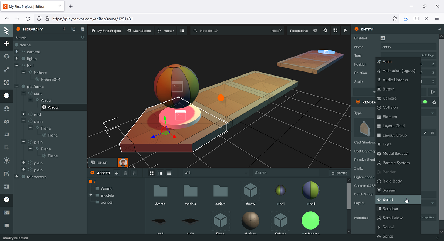The image size is (444, 241).
Task: Click the fullscreen expand icon near Perspective
Action: tap(335, 31)
